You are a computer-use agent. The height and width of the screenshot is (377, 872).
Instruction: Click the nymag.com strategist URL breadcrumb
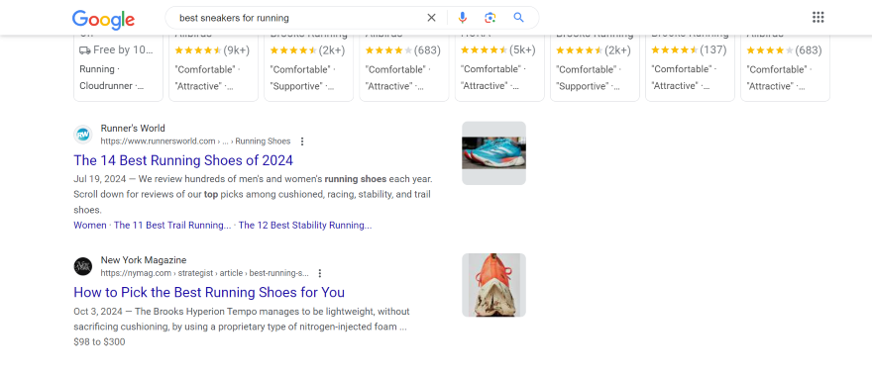point(205,274)
